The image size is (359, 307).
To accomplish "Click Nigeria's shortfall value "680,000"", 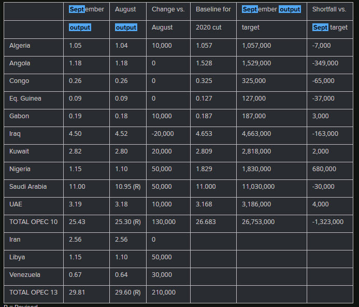I will tap(324, 169).
